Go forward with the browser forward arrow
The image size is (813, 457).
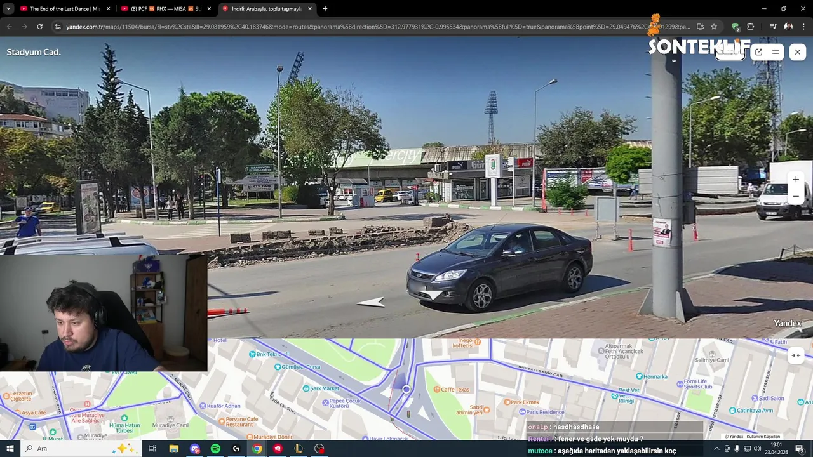coord(24,27)
